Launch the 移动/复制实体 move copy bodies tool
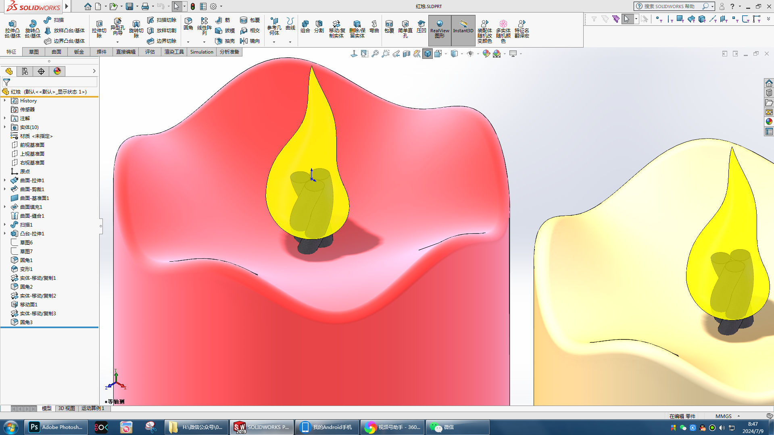 [336, 29]
